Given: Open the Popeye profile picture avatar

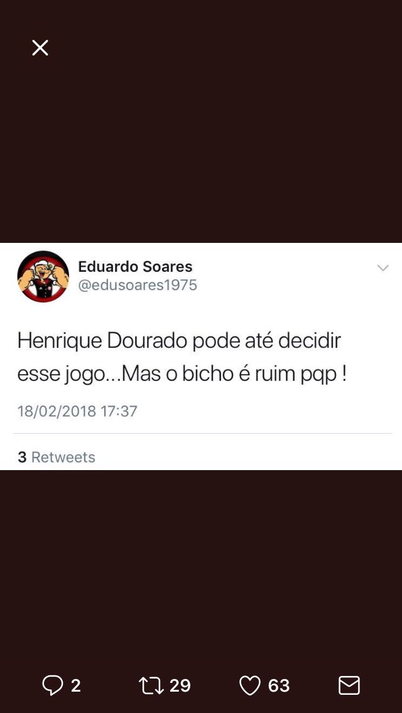Looking at the screenshot, I should pyautogui.click(x=43, y=276).
